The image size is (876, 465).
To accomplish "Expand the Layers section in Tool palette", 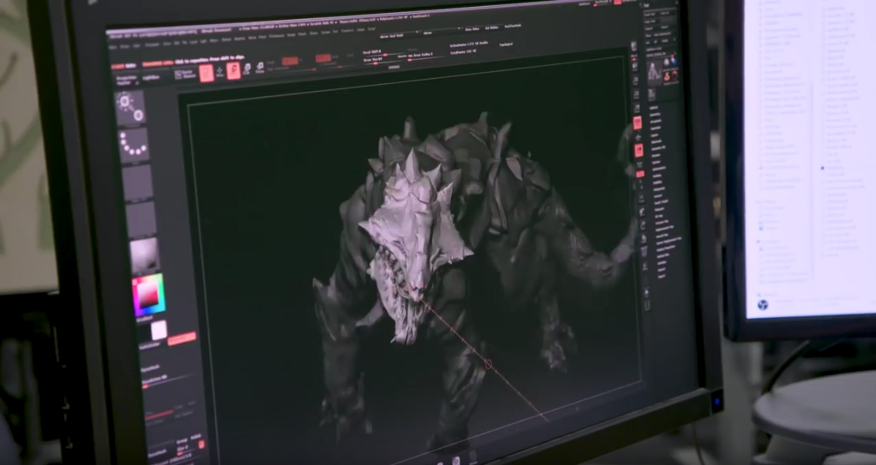I will 655,135.
